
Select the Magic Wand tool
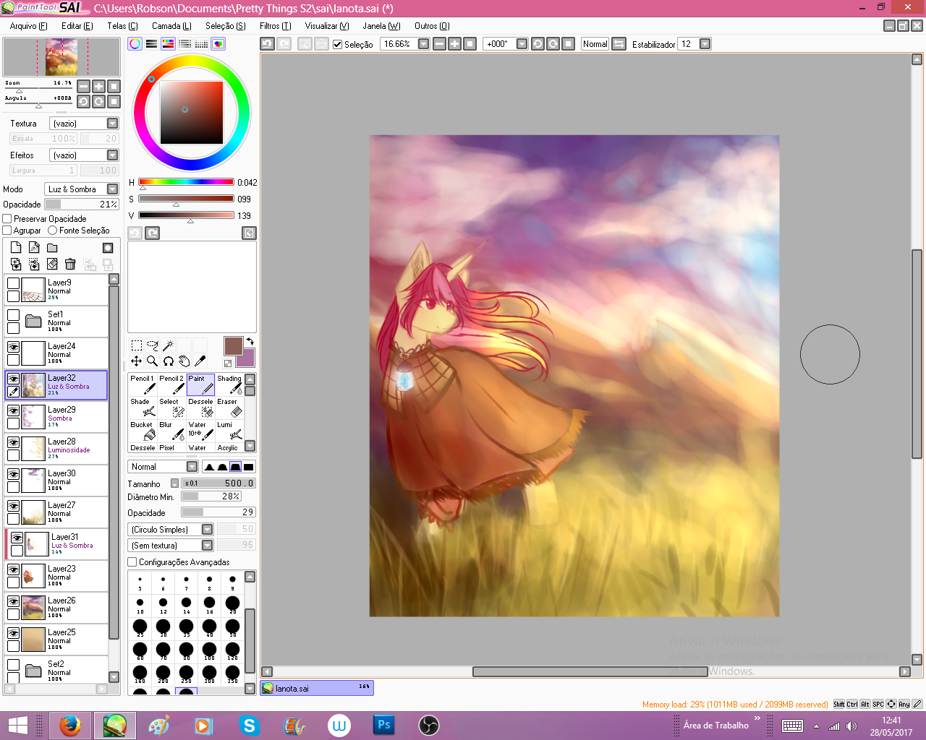coord(168,345)
